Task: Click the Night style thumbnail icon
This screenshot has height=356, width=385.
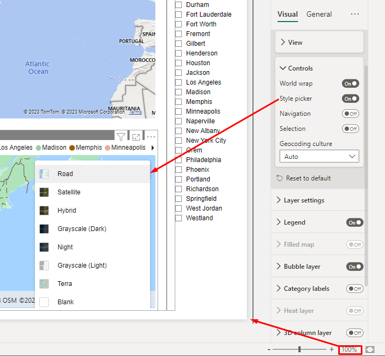Action: (x=44, y=247)
